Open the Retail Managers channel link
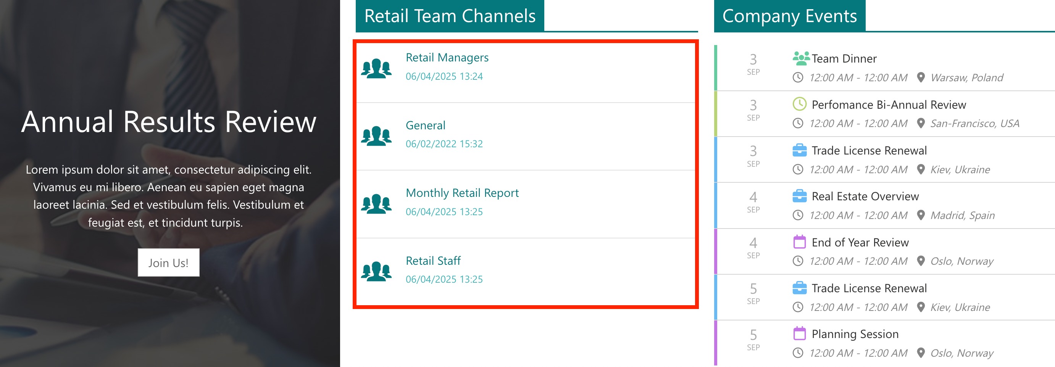 click(447, 57)
